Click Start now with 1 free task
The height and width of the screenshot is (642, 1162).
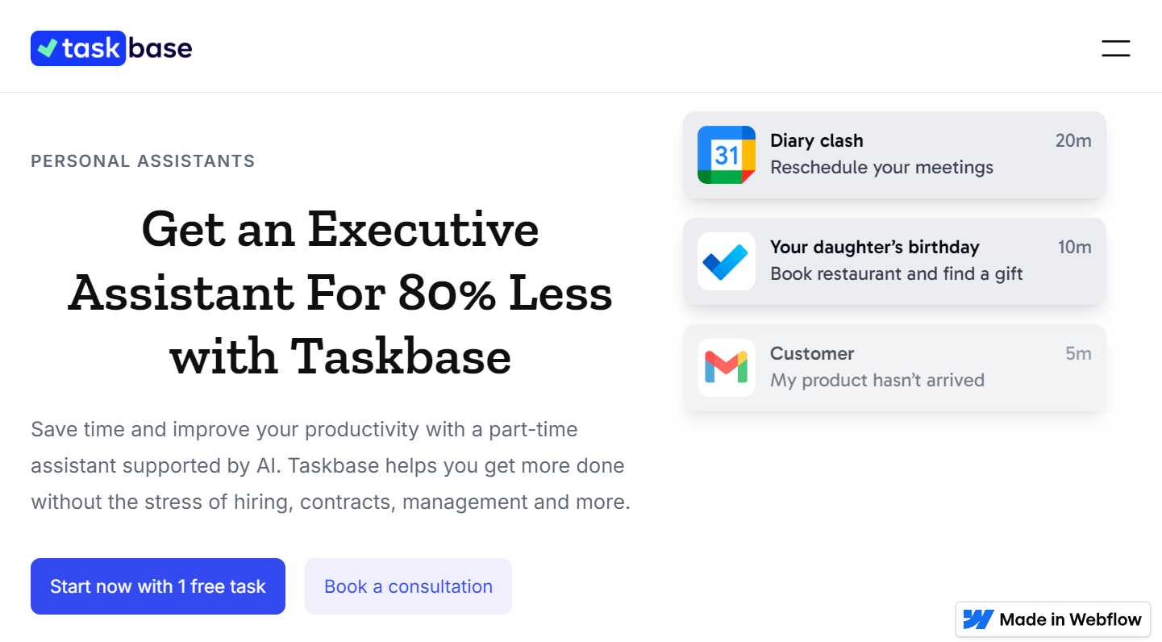click(157, 586)
